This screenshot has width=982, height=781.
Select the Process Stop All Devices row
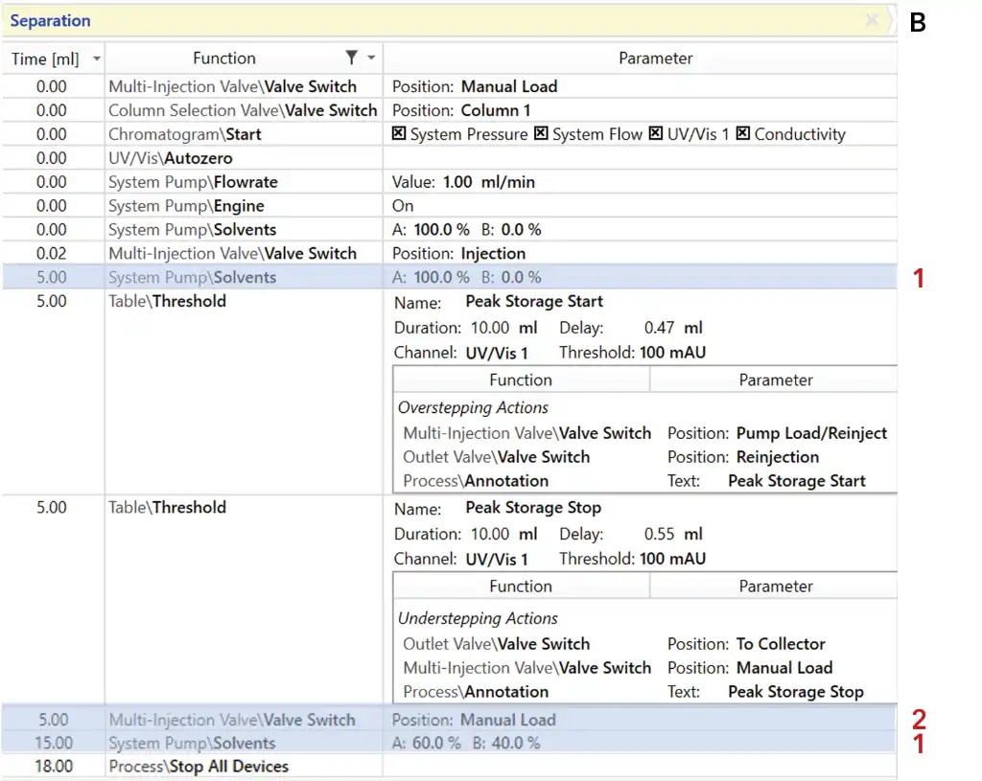198,766
